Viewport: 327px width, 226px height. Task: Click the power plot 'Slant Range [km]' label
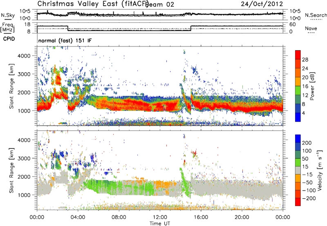pyautogui.click(x=11, y=86)
